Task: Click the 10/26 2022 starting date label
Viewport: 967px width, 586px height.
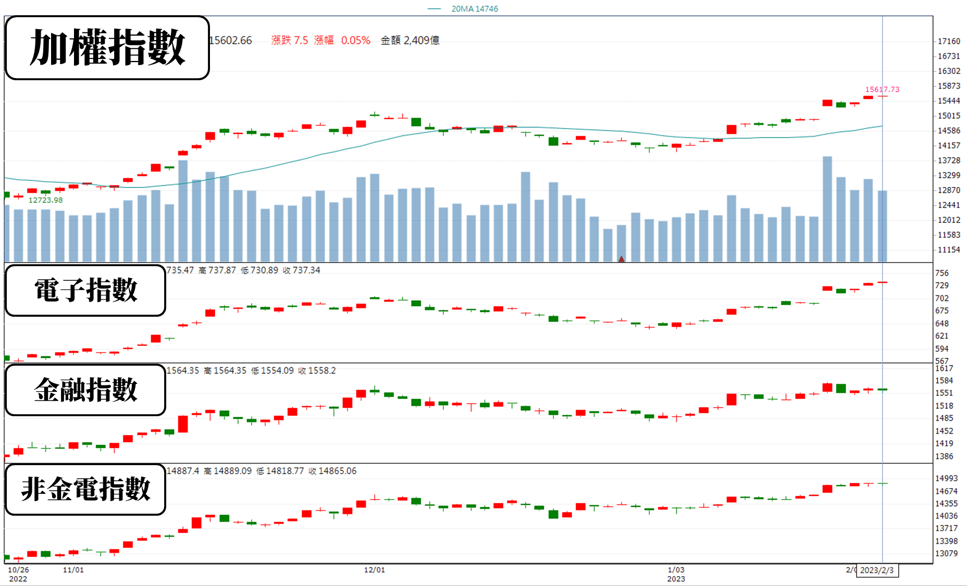Action: [18, 574]
